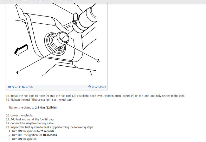Click the bold 2.5 N.m torque value
Viewport: 206px width, 142px height.
coord(46,108)
